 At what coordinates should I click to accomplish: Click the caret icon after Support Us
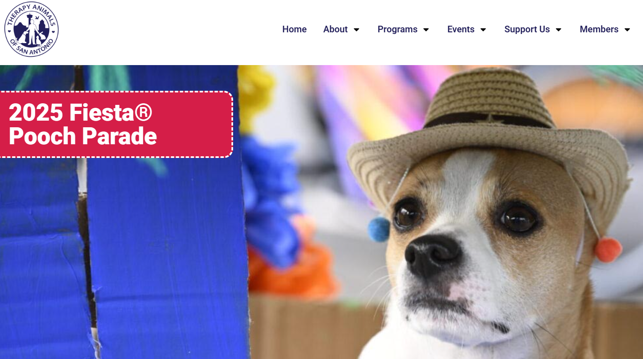coord(559,30)
